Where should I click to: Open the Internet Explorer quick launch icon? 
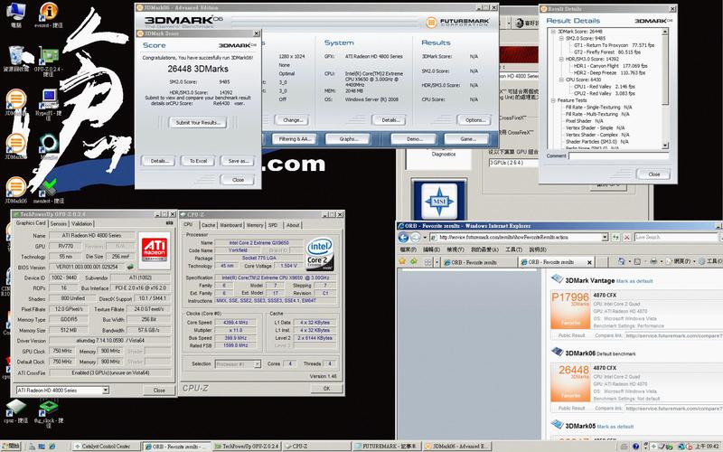click(x=52, y=447)
